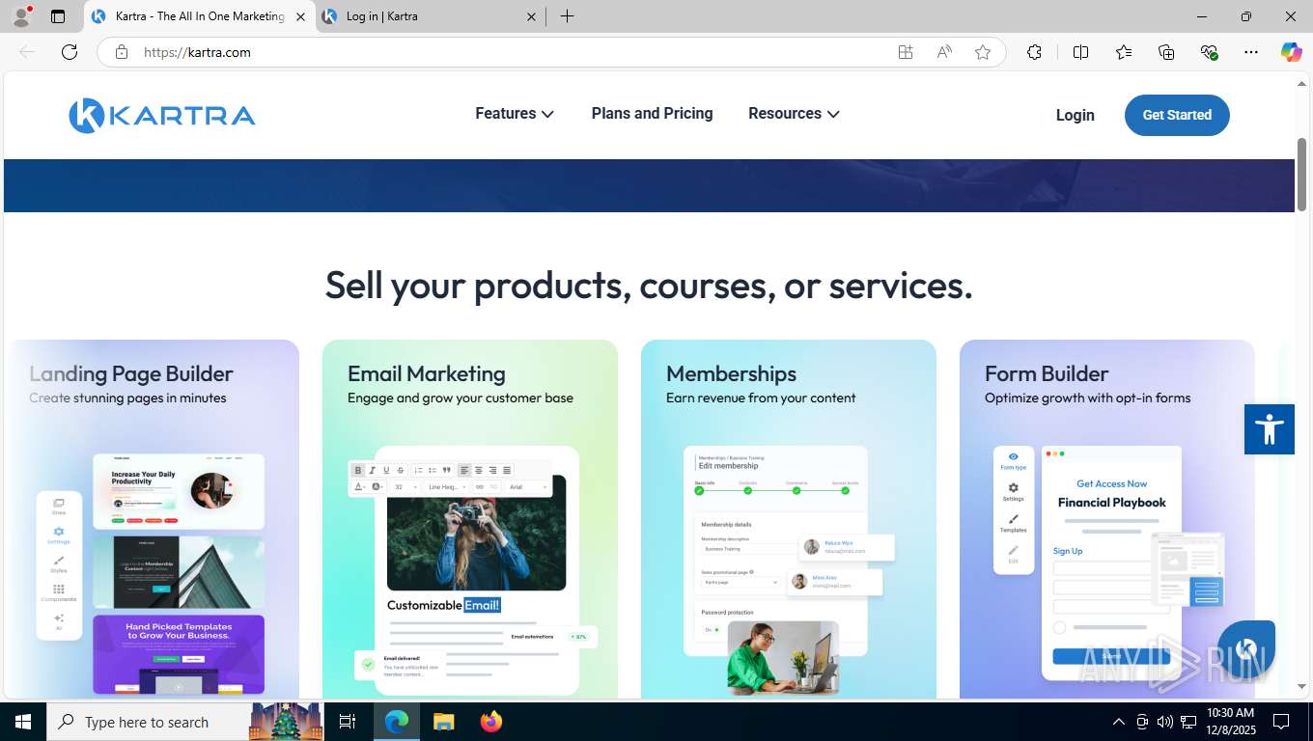
Task: Add this page to favorites star
Action: click(983, 52)
